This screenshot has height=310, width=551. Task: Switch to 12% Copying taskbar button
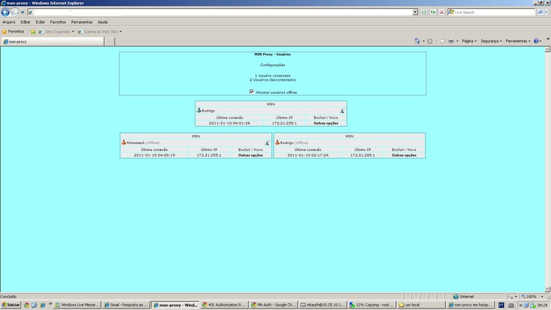point(371,305)
